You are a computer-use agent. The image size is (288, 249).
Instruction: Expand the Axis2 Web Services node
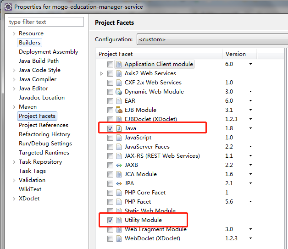pyautogui.click(x=101, y=74)
